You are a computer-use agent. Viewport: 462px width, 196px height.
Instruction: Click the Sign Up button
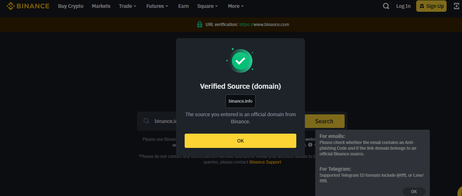(x=431, y=6)
